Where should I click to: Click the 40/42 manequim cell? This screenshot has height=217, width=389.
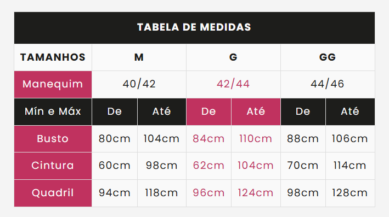[x=139, y=84]
